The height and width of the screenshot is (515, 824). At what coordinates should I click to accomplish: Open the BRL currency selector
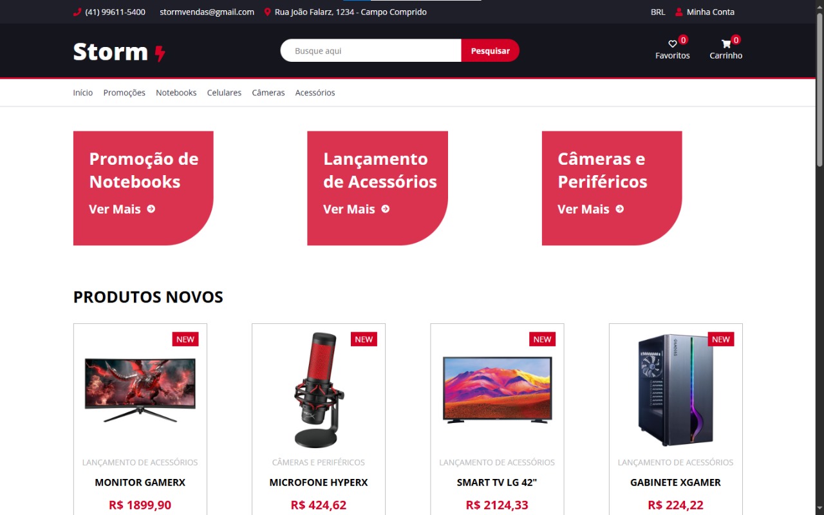click(658, 12)
